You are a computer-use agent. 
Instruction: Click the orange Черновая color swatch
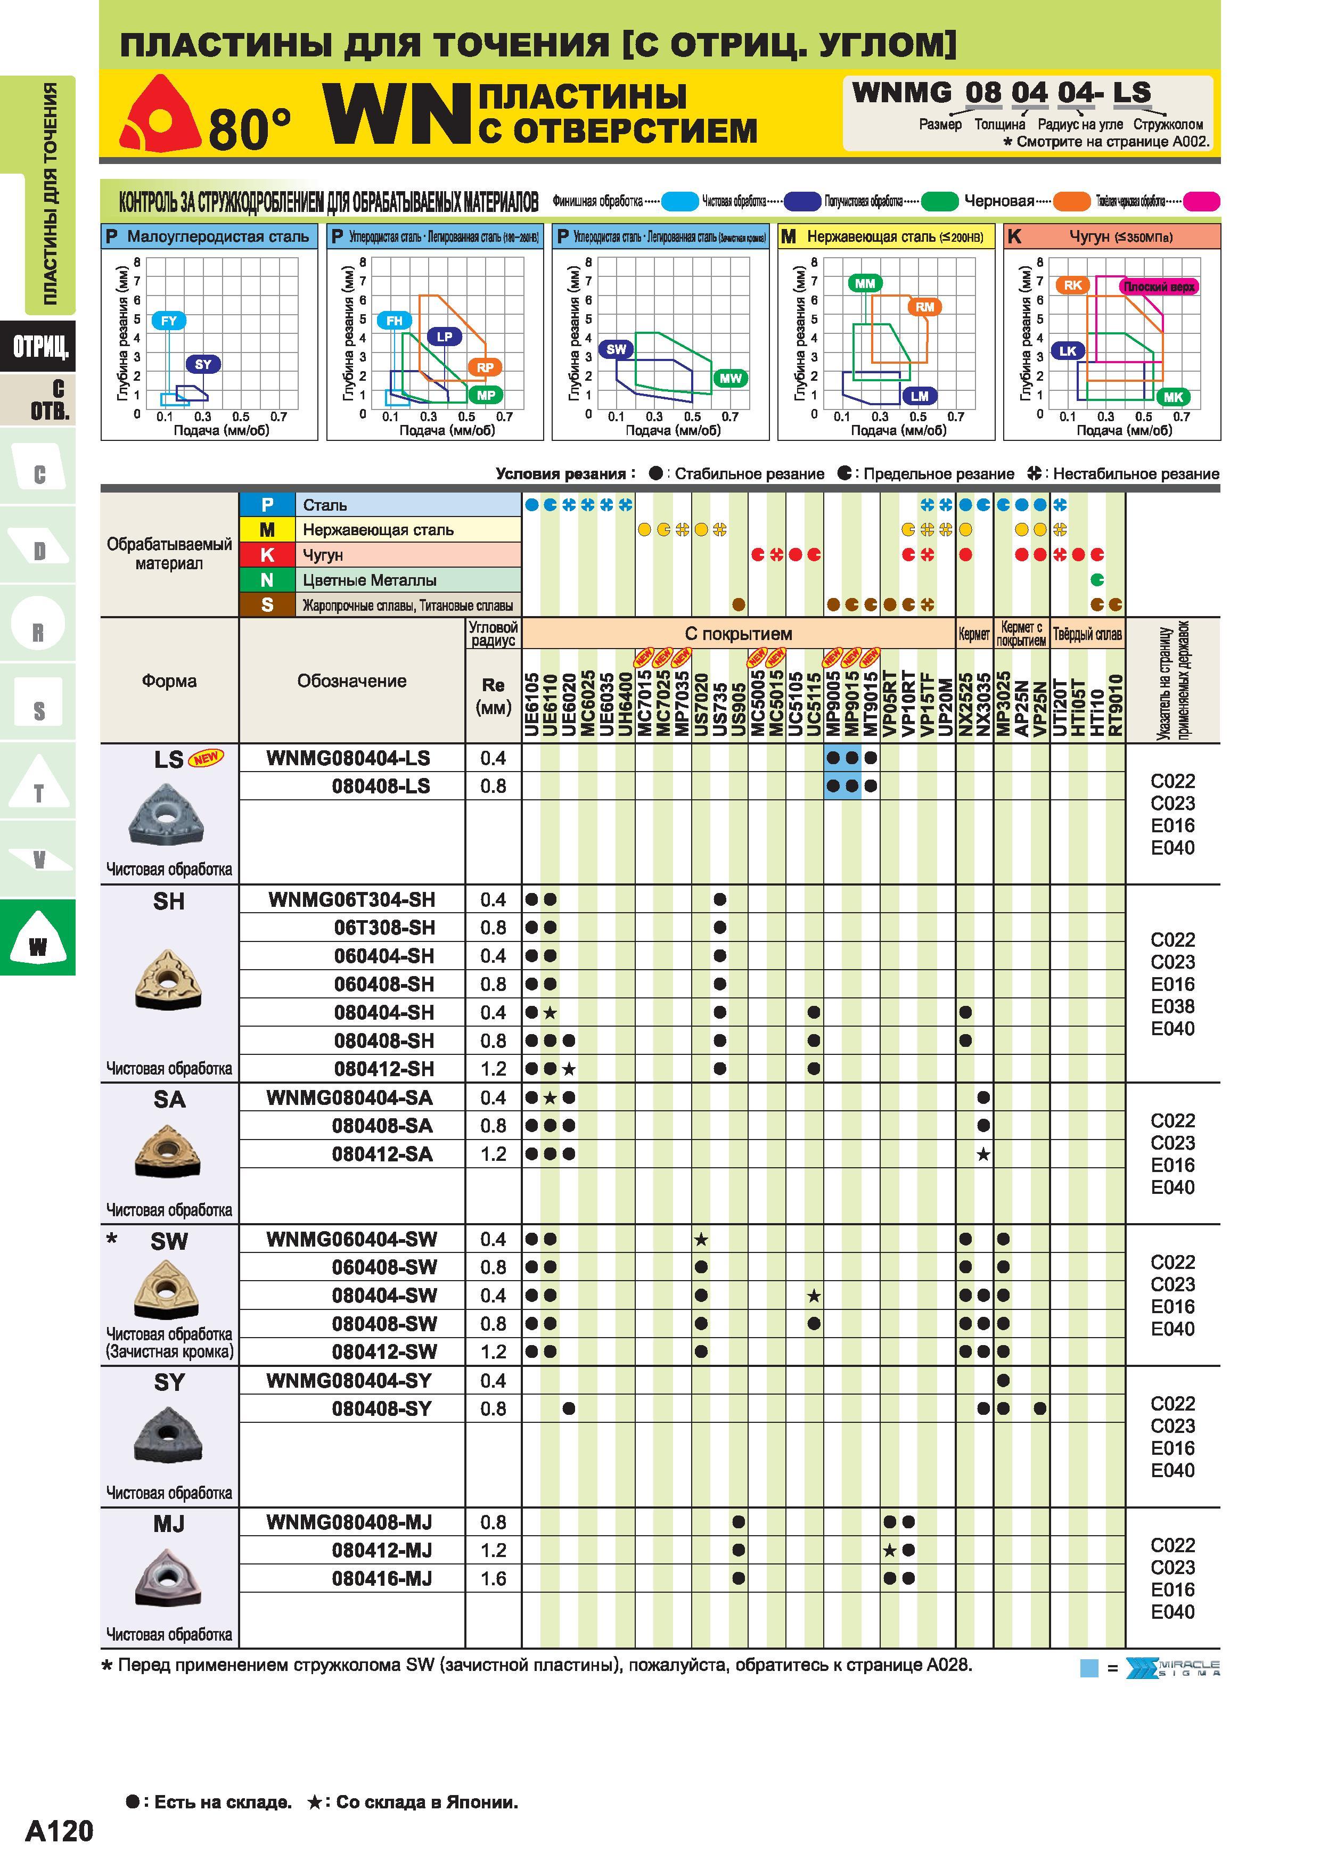coord(1072,201)
